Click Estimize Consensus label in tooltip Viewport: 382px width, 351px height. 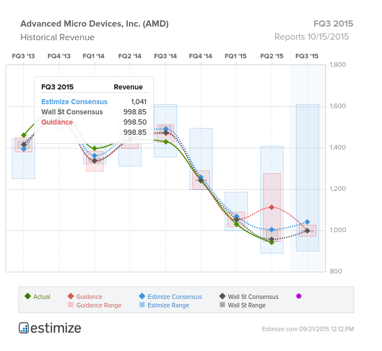tap(74, 102)
